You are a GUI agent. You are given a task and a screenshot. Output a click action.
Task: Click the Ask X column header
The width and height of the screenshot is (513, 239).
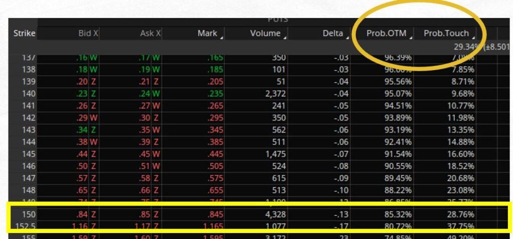[150, 34]
